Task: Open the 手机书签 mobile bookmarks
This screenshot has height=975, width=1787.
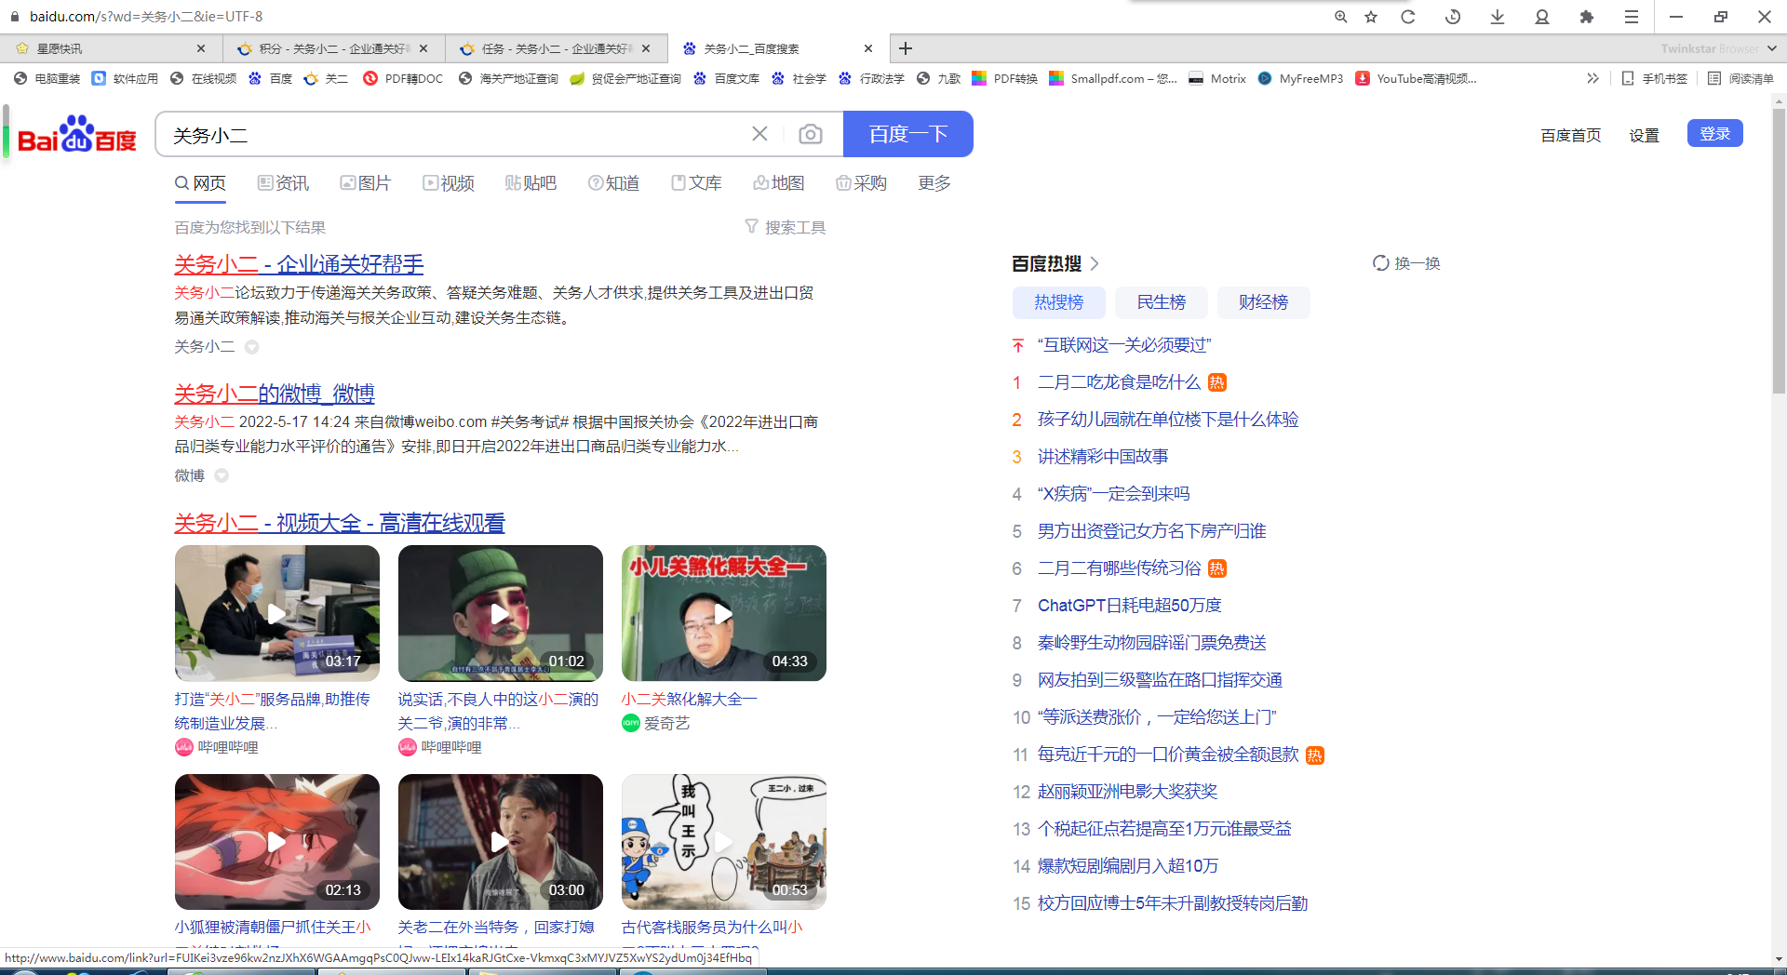Action: point(1654,78)
